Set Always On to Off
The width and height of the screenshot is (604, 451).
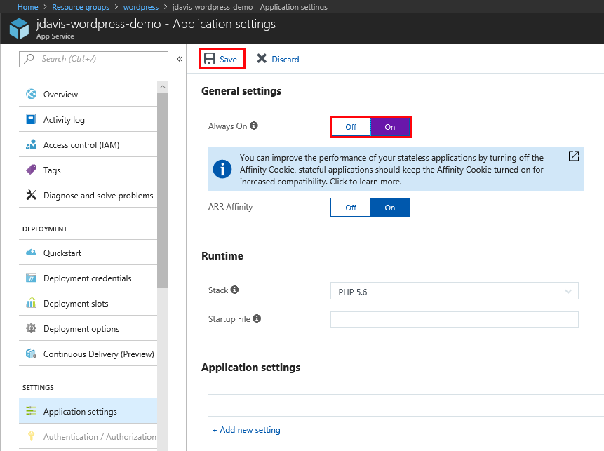tap(351, 127)
